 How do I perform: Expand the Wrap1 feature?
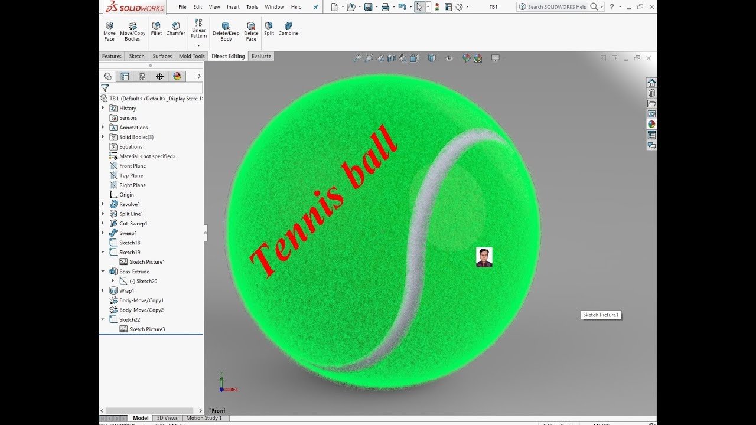coord(103,290)
